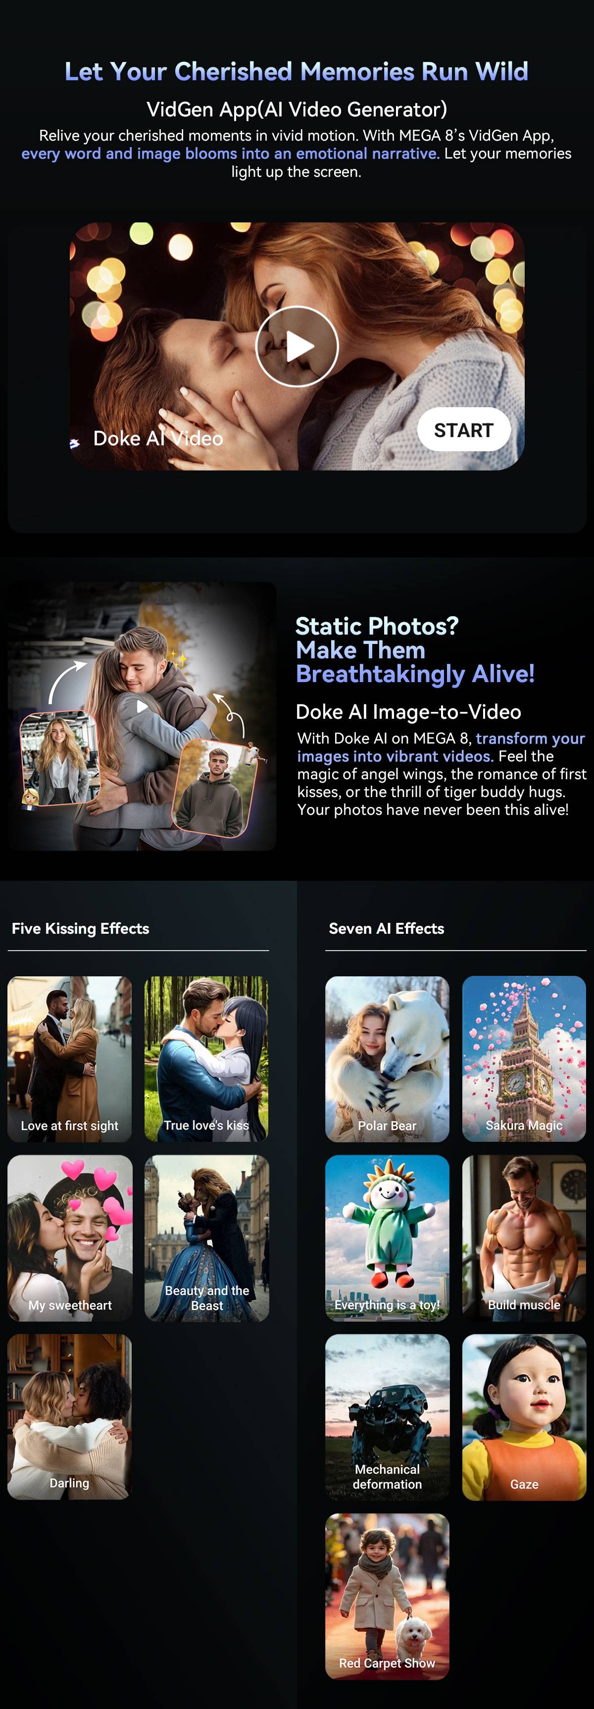The image size is (594, 1709).
Task: Play the hugging couple image-to-video demo
Action: 141,706
